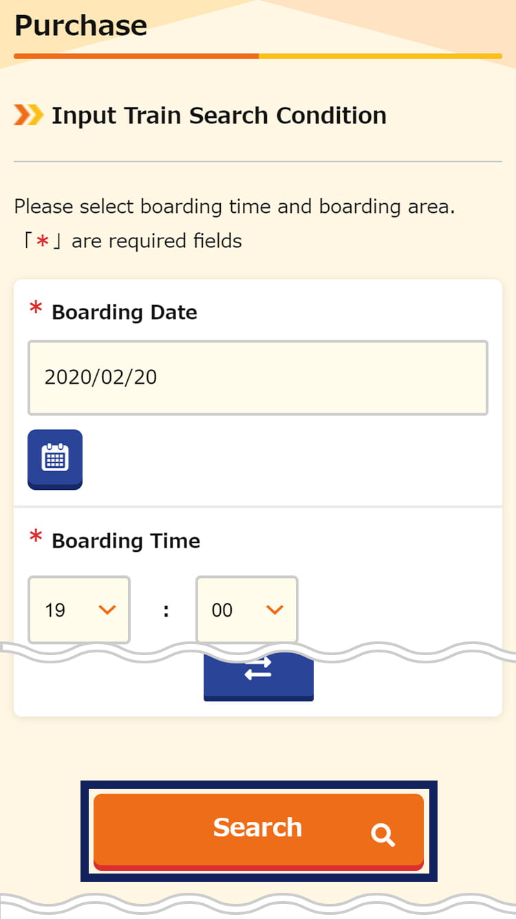Click the yellow segment of the progress bar
516x919 pixels.
click(x=380, y=56)
